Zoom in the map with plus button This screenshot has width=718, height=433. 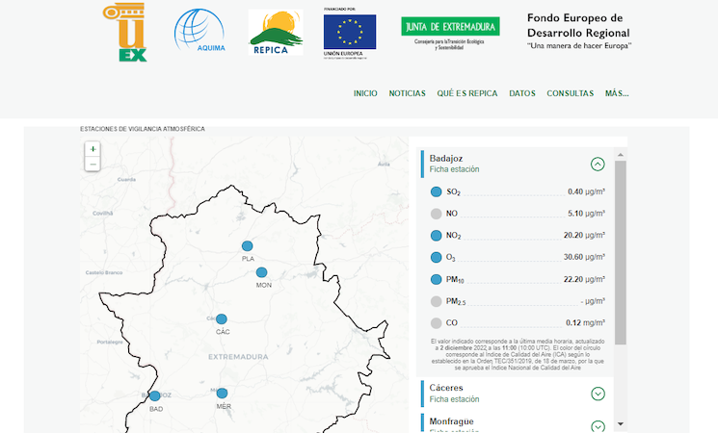[93, 149]
